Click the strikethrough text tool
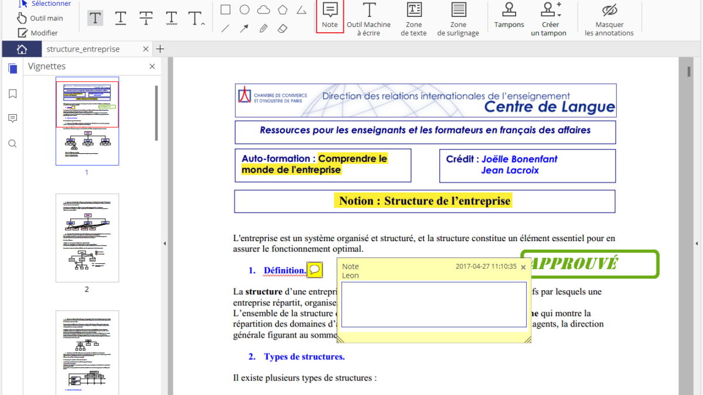This screenshot has width=703, height=395. point(146,18)
